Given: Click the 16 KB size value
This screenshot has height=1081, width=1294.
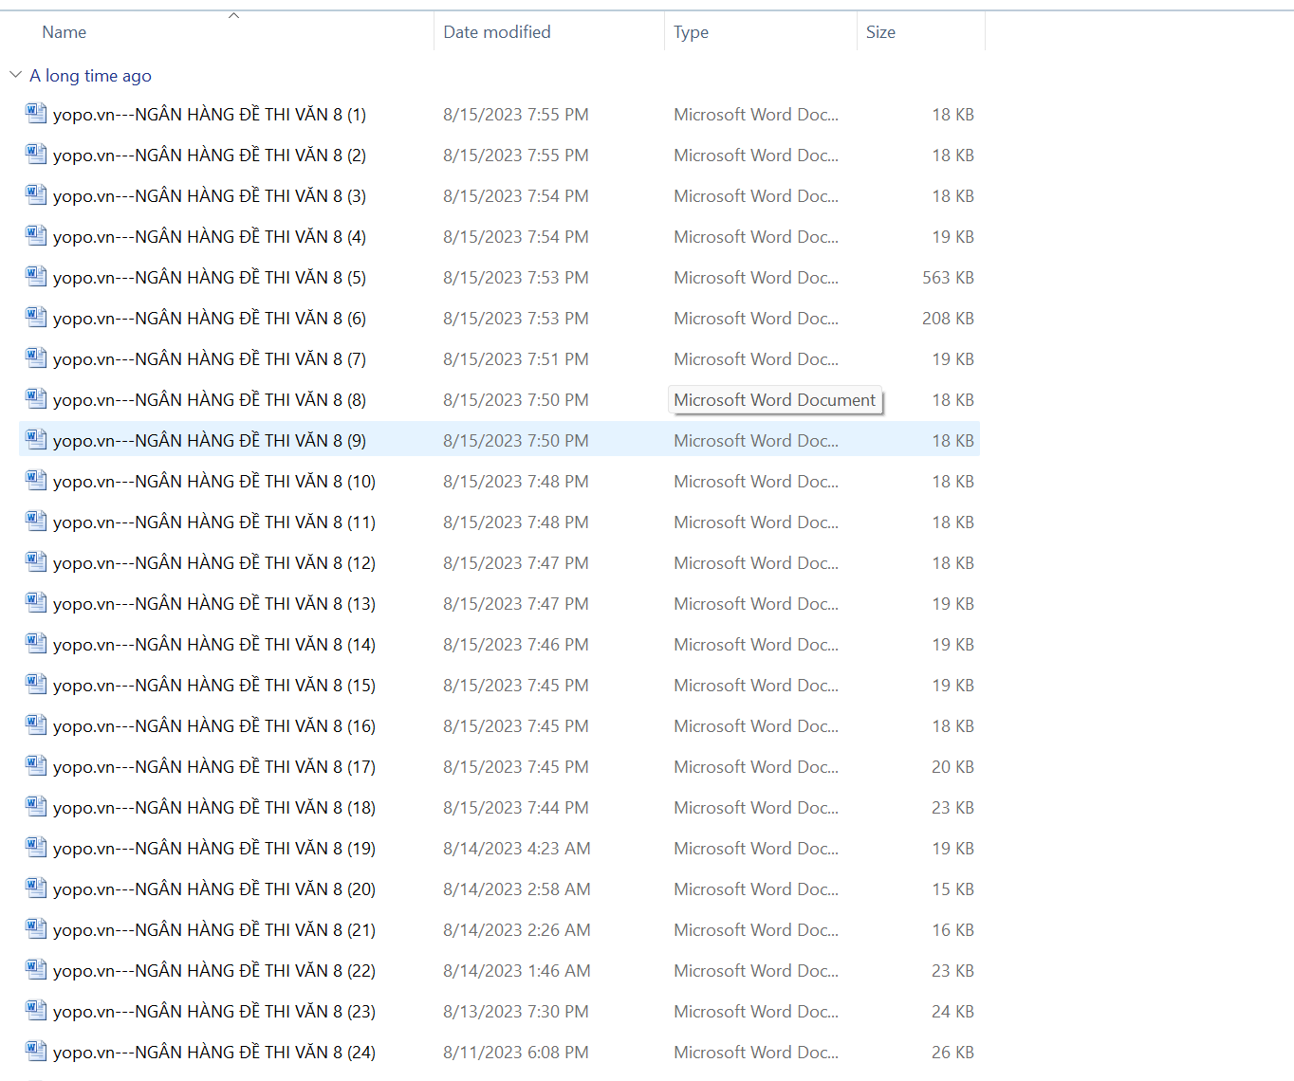Looking at the screenshot, I should pyautogui.click(x=952, y=930).
